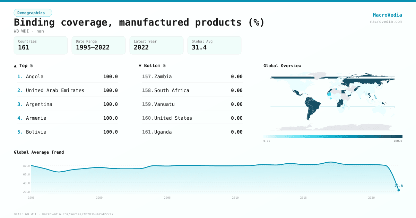Select the Countries 161 stat card

(x=41, y=45)
